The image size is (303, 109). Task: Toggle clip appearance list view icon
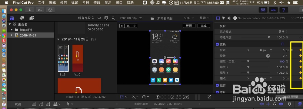pos(99,18)
